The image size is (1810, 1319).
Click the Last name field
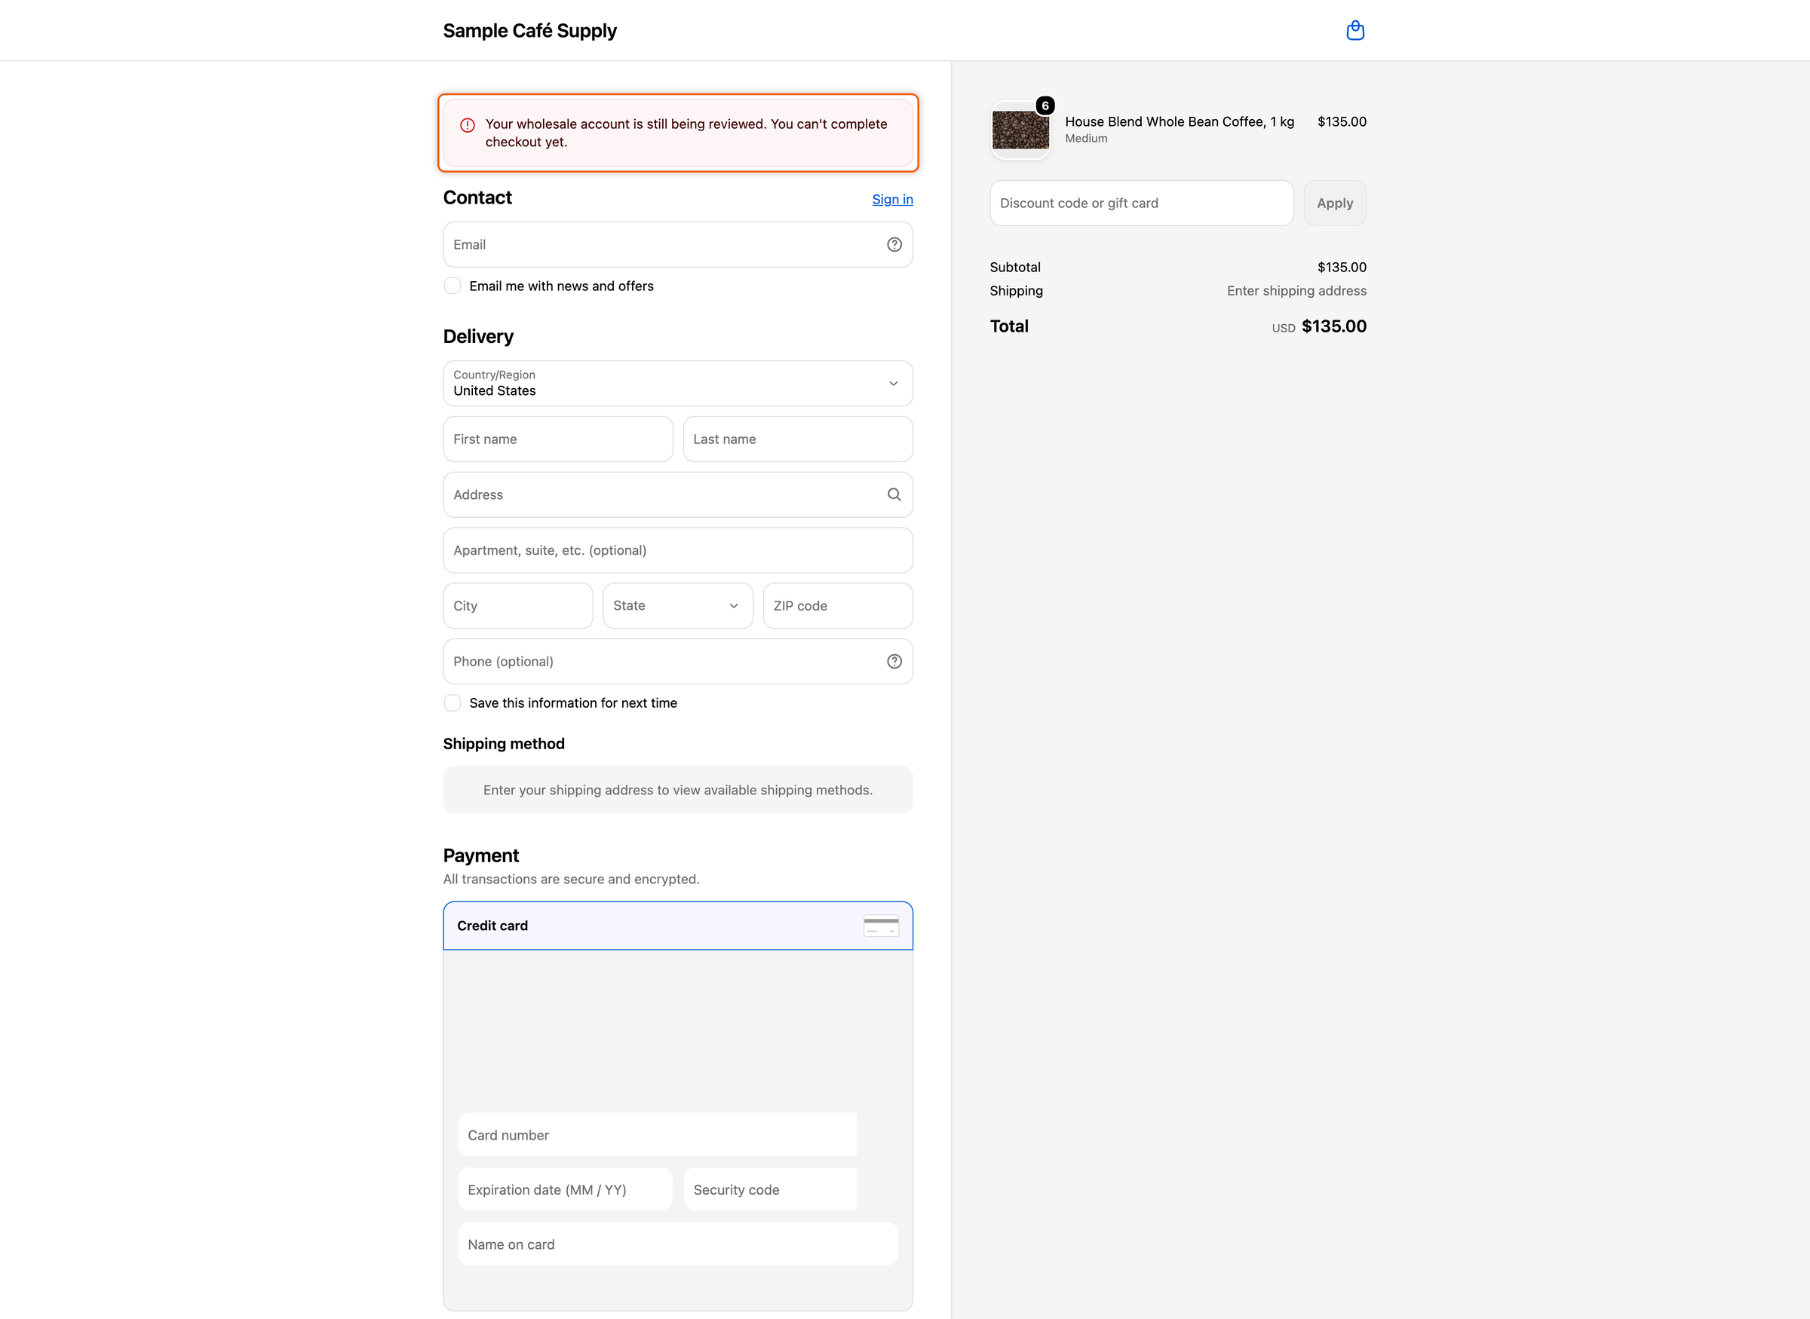click(797, 439)
